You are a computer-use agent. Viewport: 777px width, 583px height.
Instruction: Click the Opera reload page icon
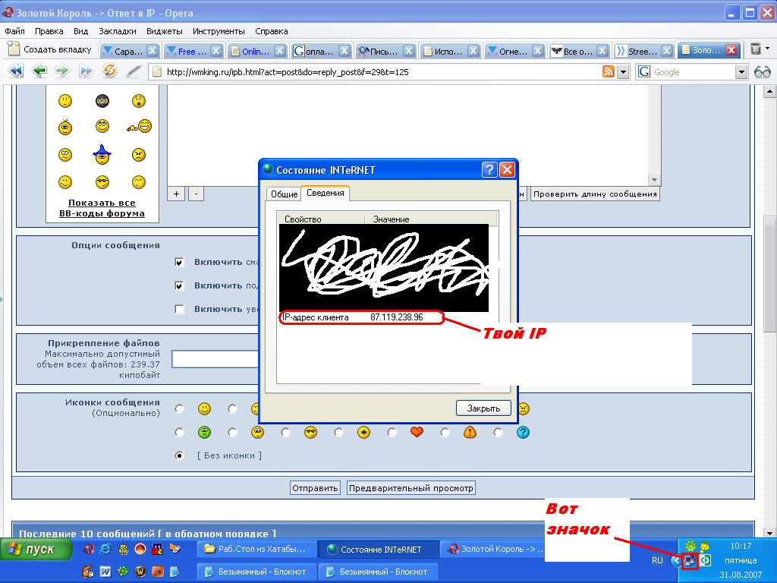[x=110, y=71]
